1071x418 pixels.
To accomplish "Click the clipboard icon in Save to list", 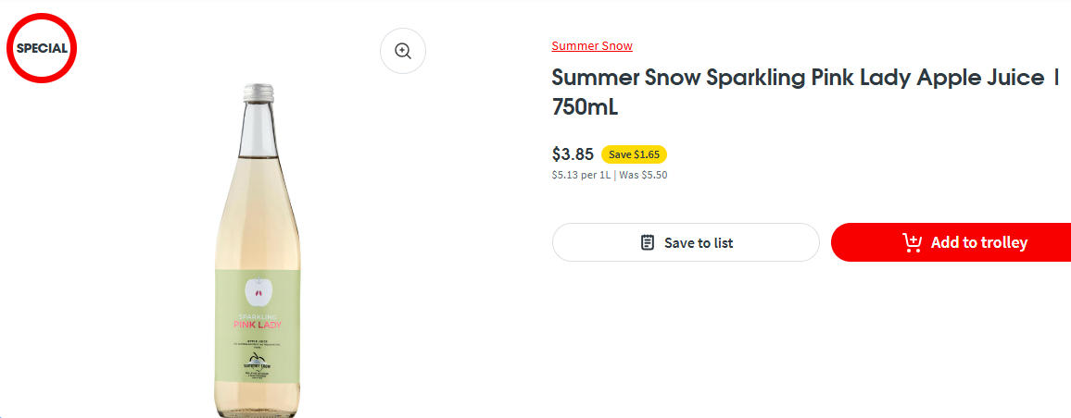I will 649,242.
